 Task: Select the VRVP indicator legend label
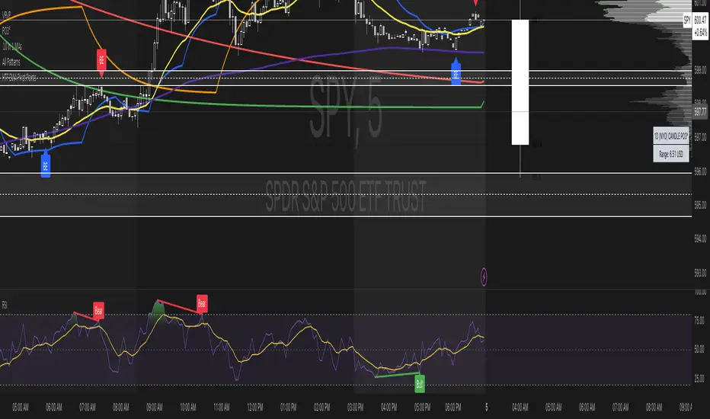click(6, 15)
